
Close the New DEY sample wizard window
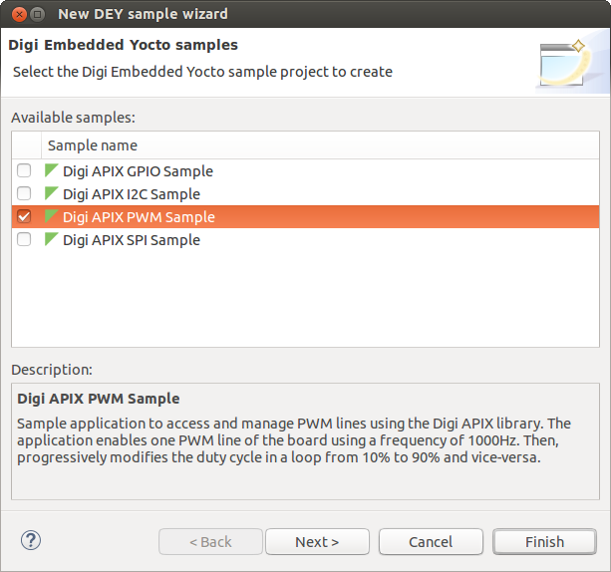point(19,14)
